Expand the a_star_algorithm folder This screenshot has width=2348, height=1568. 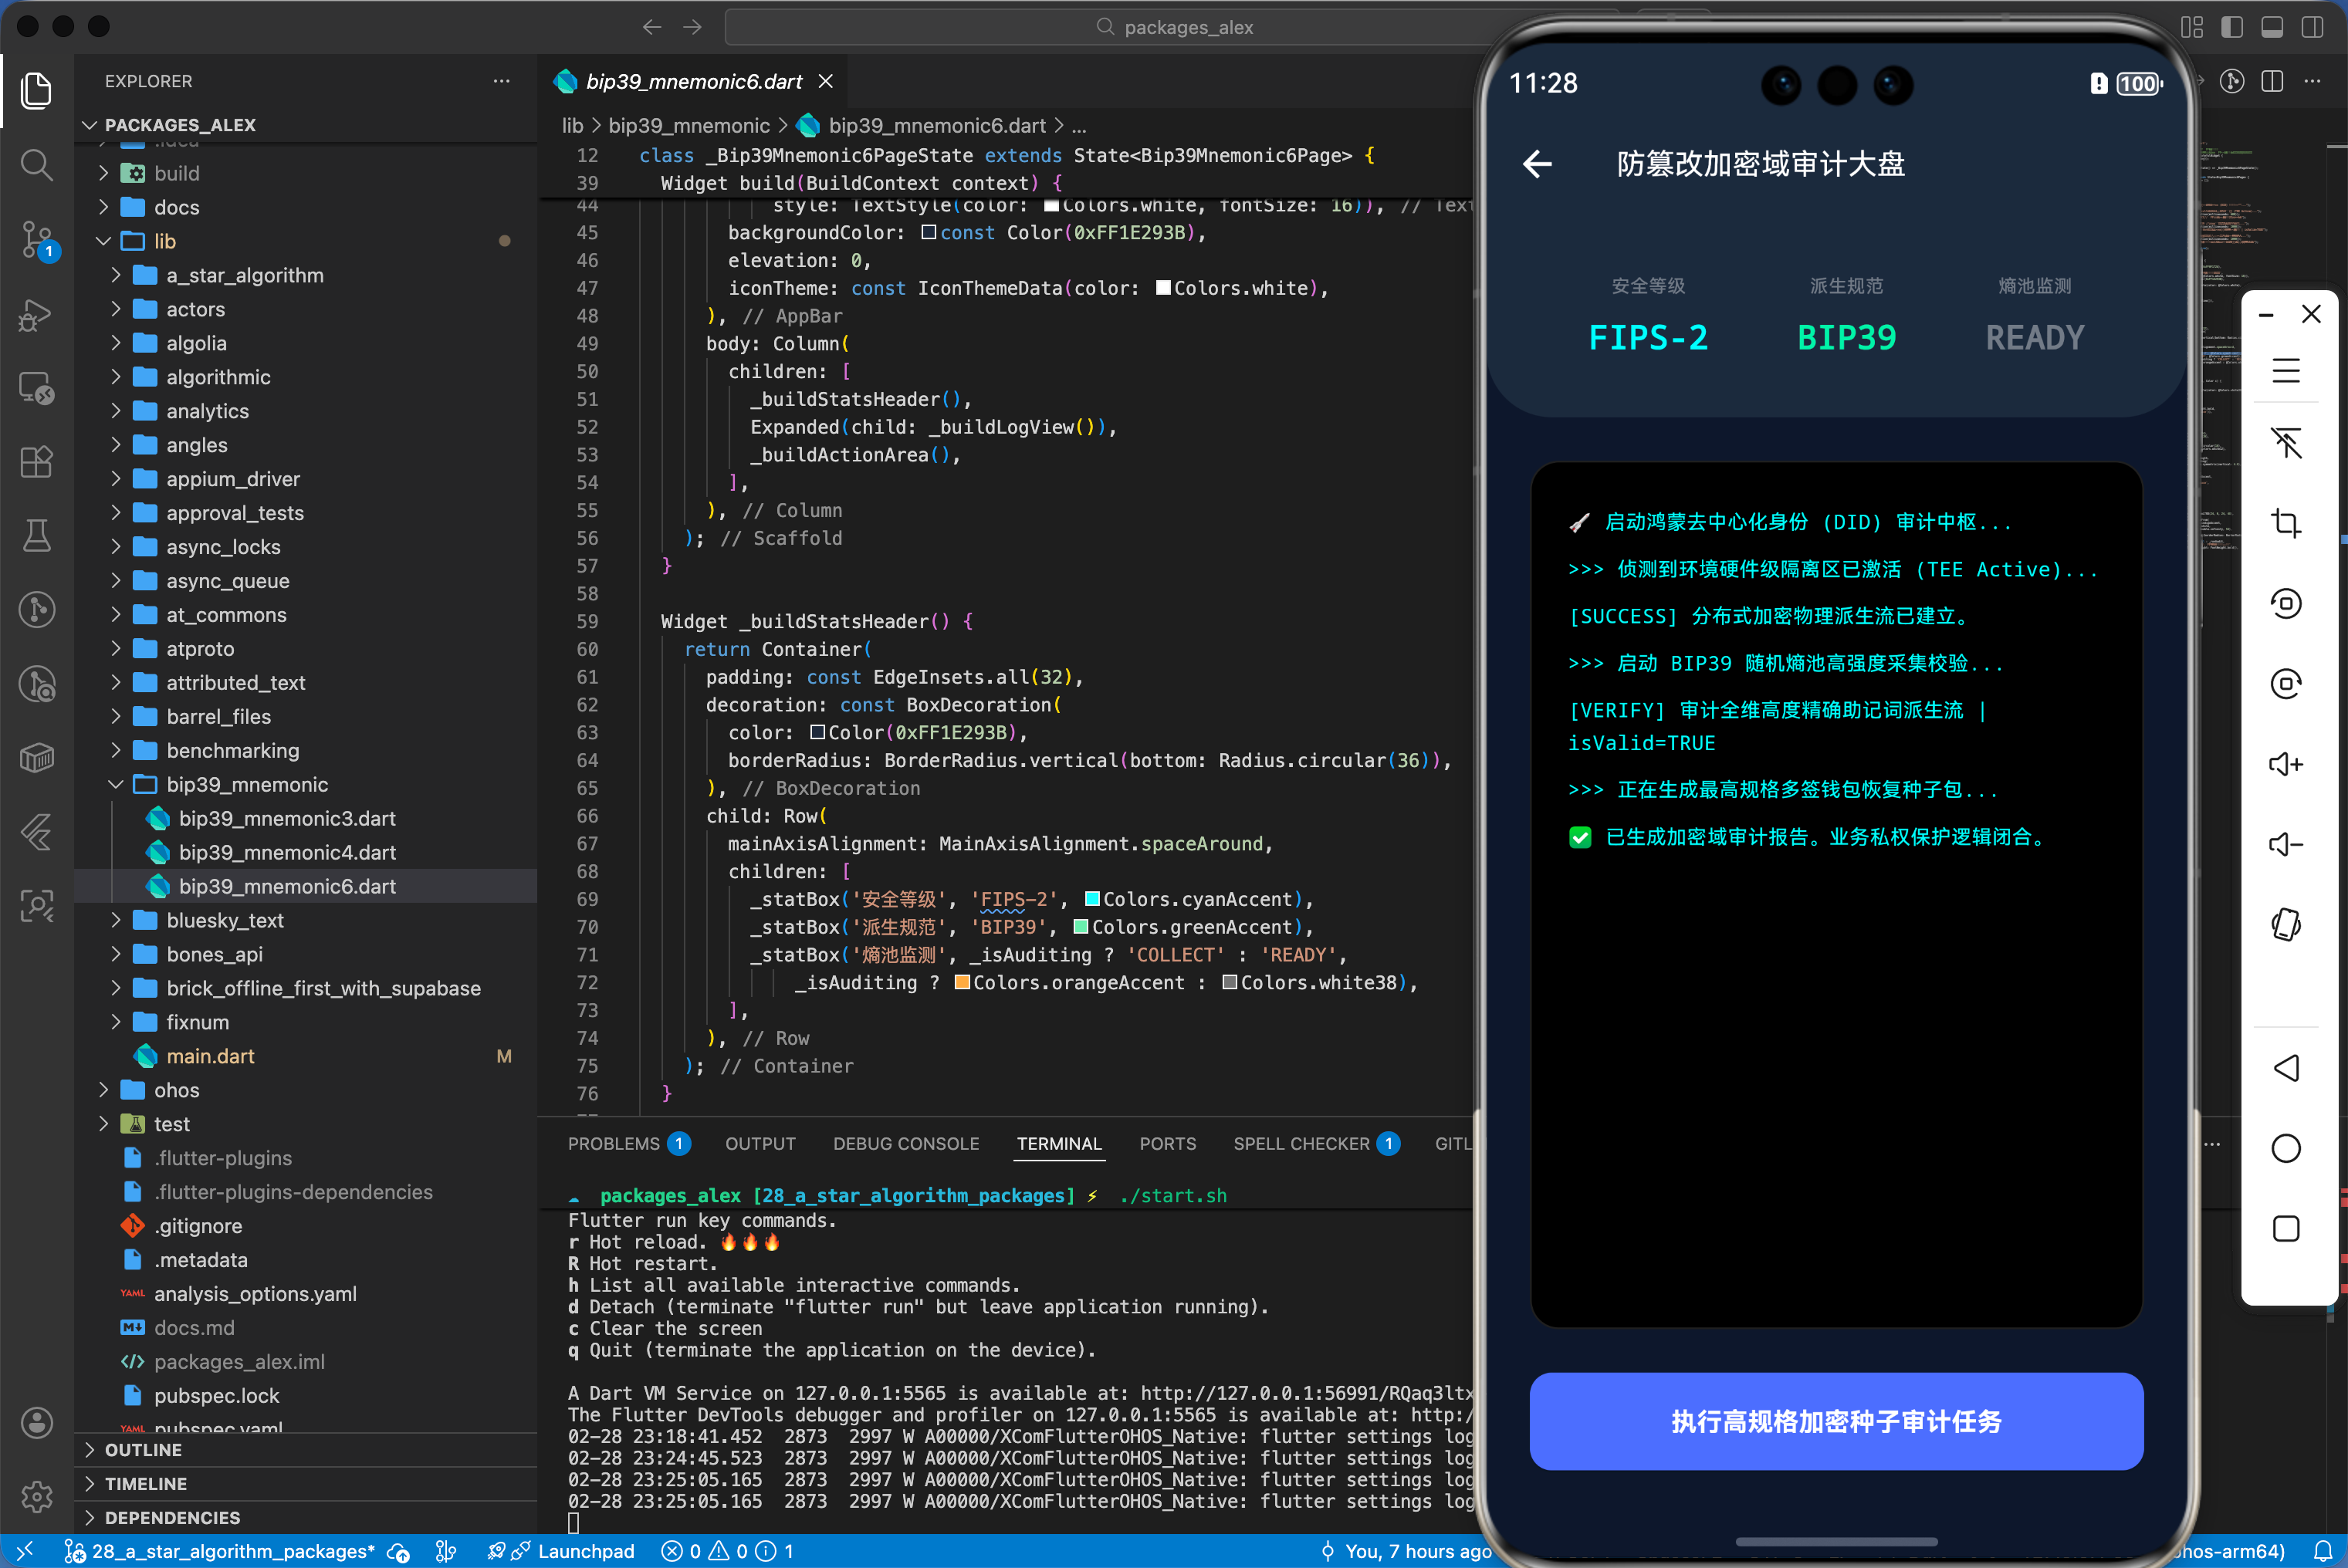pyautogui.click(x=244, y=275)
